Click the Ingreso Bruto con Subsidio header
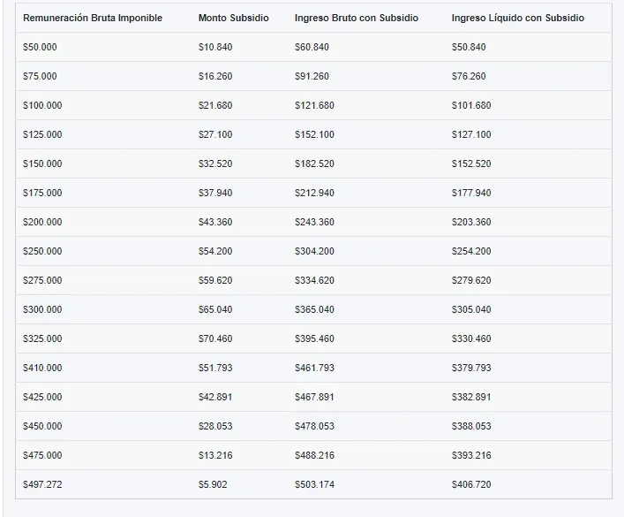 [357, 19]
